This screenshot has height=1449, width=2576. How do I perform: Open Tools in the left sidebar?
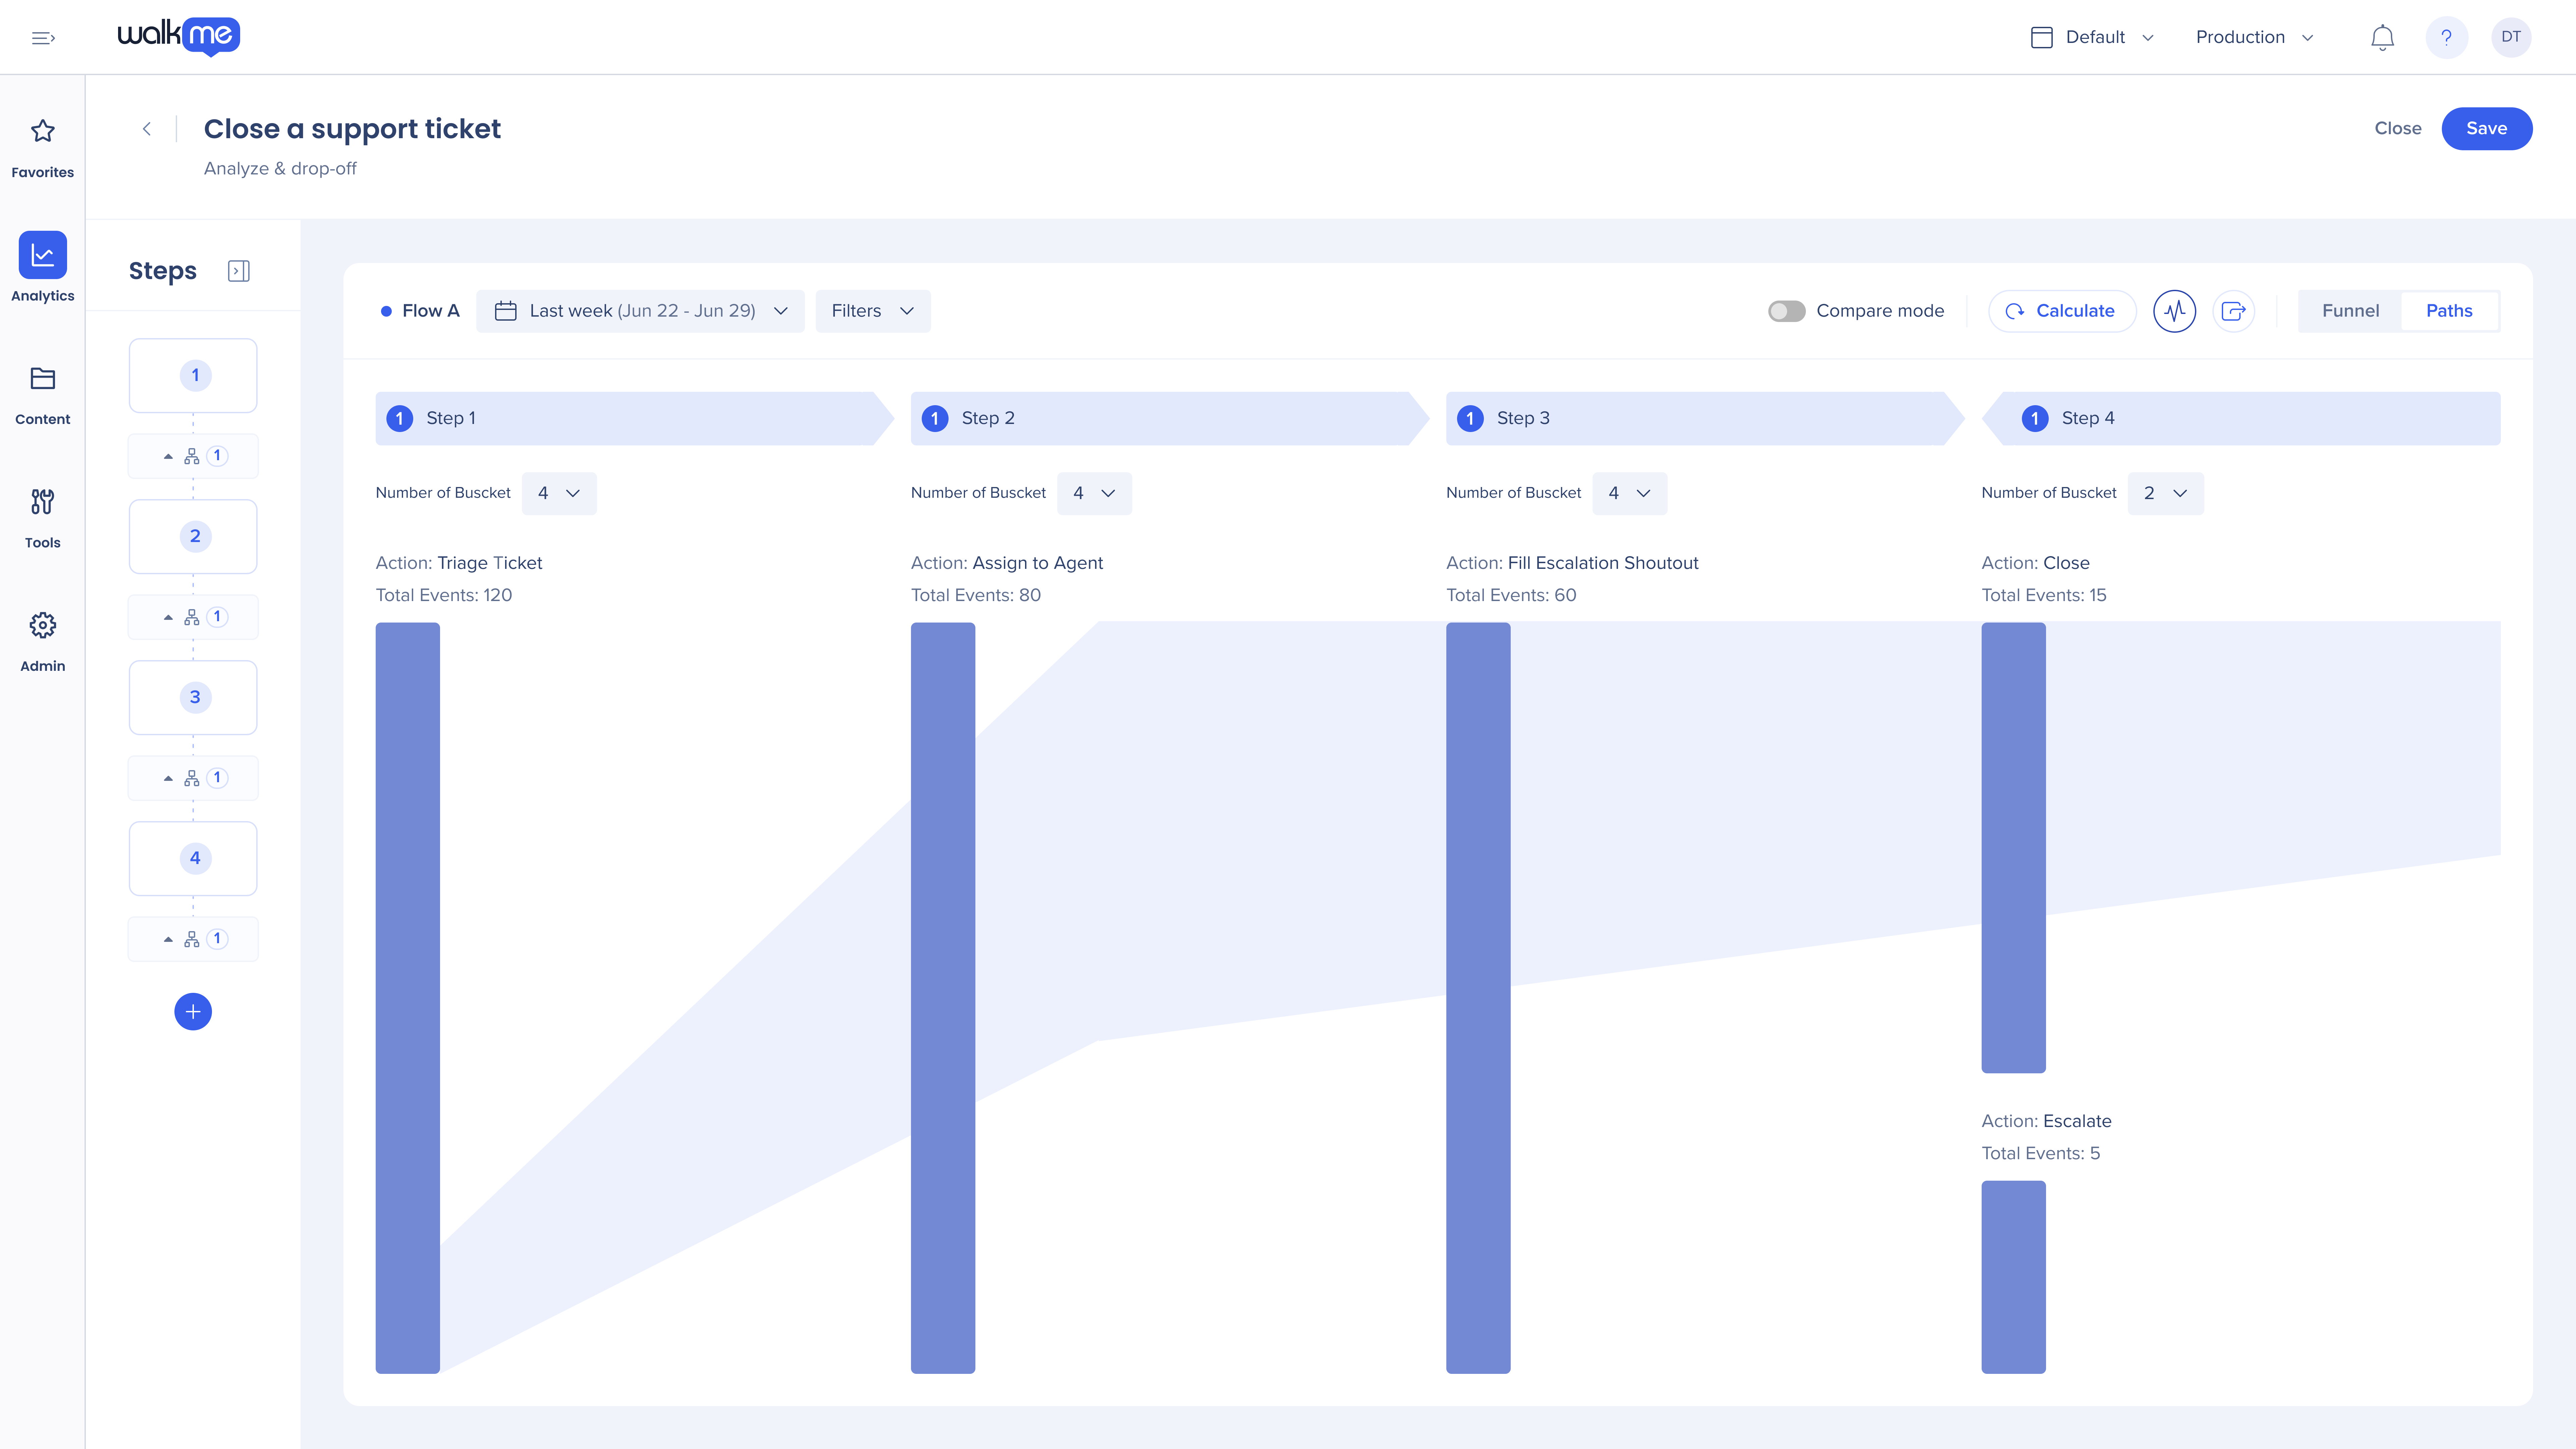point(42,502)
